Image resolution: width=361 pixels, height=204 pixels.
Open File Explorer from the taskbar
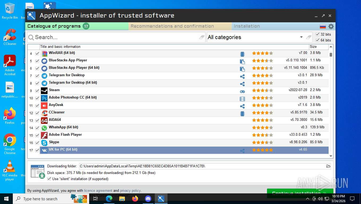[x=122, y=199]
